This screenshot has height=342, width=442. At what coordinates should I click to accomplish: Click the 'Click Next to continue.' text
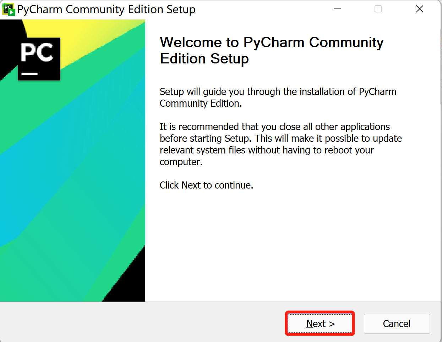click(206, 185)
